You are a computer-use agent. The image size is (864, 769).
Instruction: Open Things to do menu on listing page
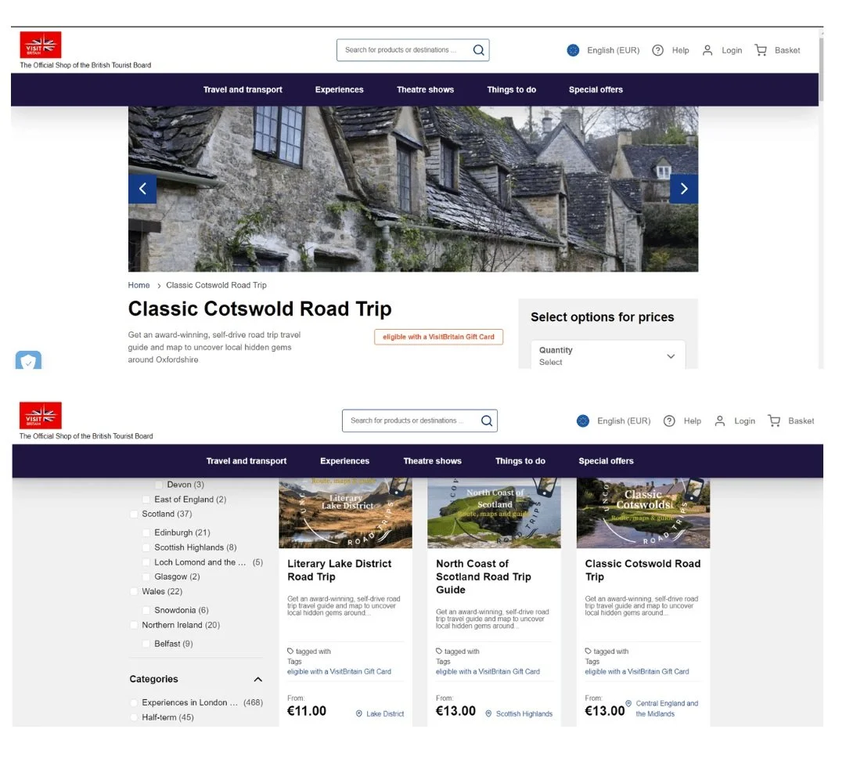[x=520, y=460]
